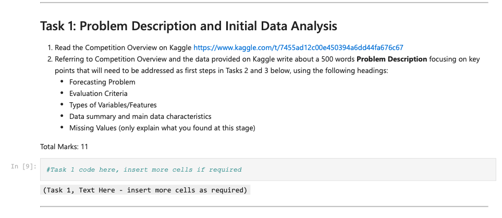Screen dimensions: 502x218
Task: Open the Kaggle competition overview link
Action: (x=298, y=47)
